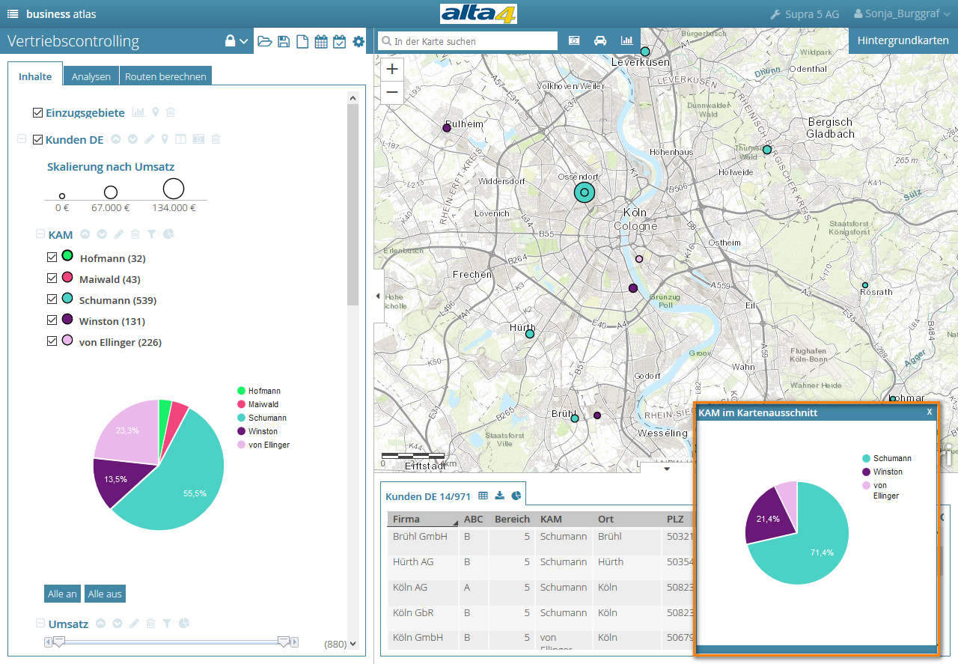The width and height of the screenshot is (958, 664).
Task: Open Kunden DE table columns icon
Action: (180, 138)
